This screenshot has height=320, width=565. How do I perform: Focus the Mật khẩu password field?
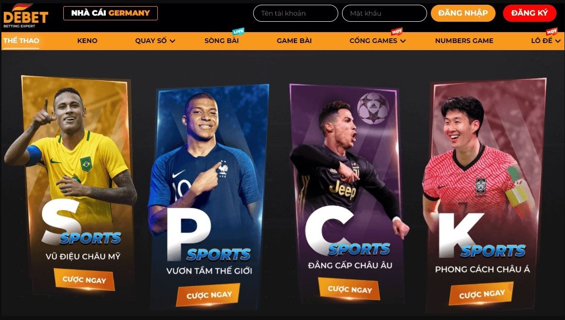[384, 13]
